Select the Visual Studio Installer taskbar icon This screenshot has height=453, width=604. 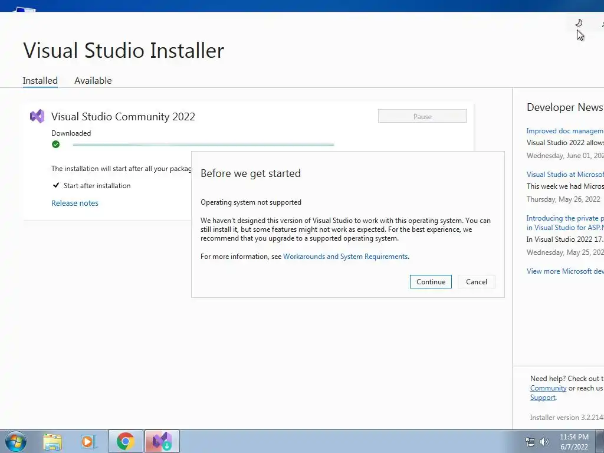click(162, 441)
